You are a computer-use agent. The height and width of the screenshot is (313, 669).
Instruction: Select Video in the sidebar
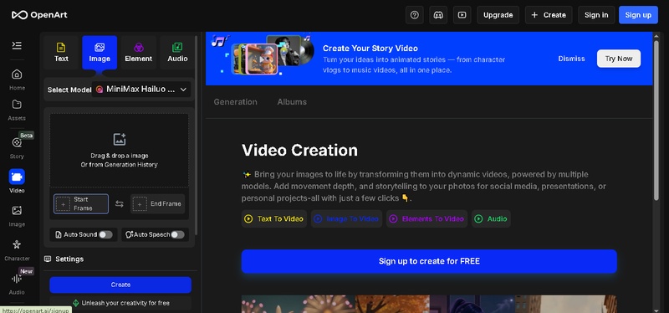coord(17,182)
